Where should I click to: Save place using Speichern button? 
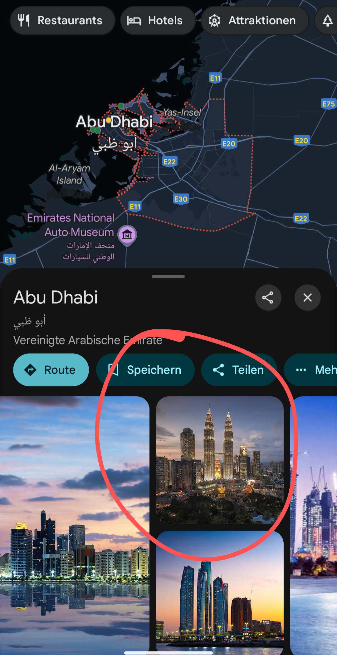(x=145, y=370)
